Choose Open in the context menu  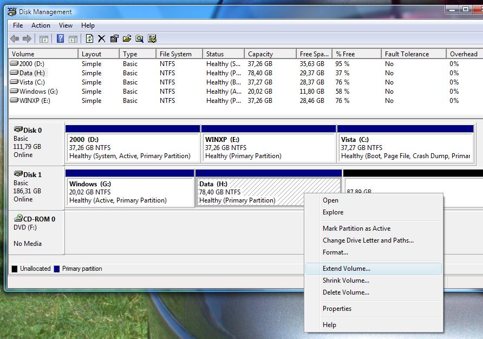pyautogui.click(x=374, y=200)
